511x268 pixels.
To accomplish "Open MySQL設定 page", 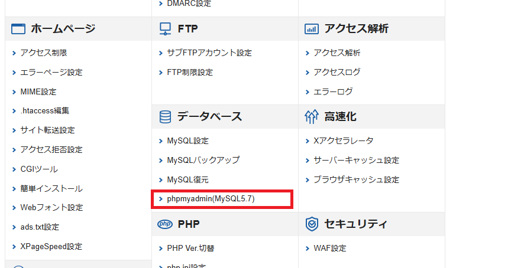I will 187,141.
